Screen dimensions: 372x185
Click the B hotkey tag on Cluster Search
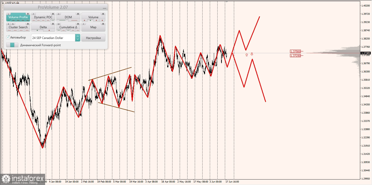[x=9, y=24]
